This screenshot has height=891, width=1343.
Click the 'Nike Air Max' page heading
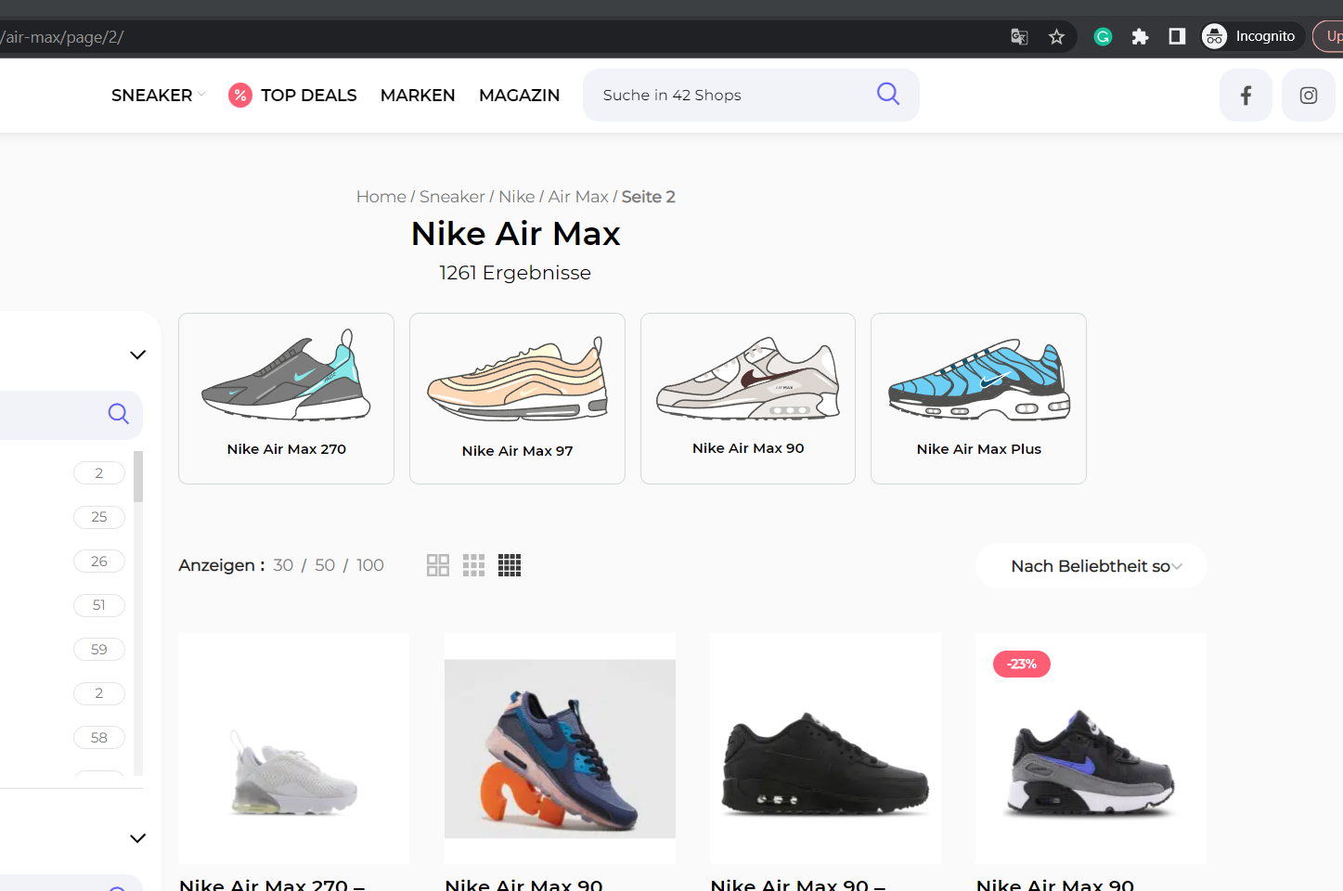516,234
